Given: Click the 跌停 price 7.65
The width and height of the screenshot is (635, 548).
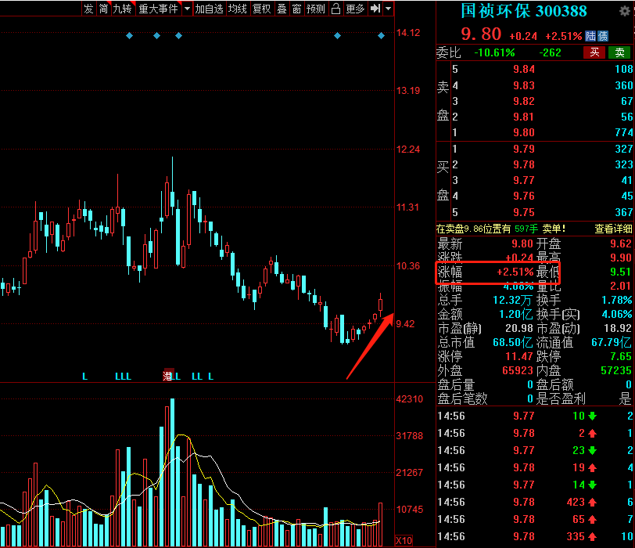Looking at the screenshot, I should (621, 357).
